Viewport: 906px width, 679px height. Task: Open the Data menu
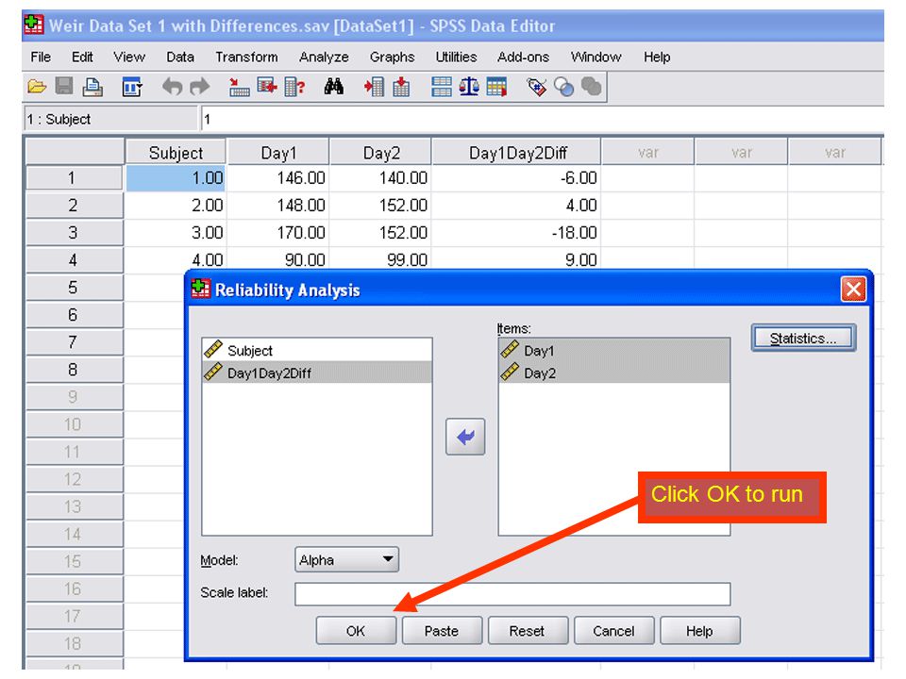tap(180, 58)
